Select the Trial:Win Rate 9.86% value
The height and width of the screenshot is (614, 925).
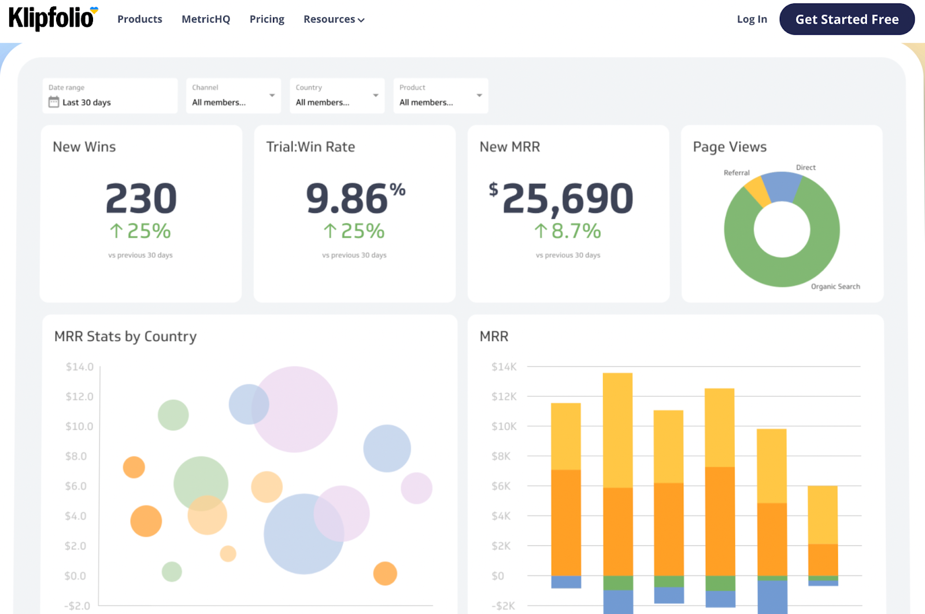coord(355,198)
